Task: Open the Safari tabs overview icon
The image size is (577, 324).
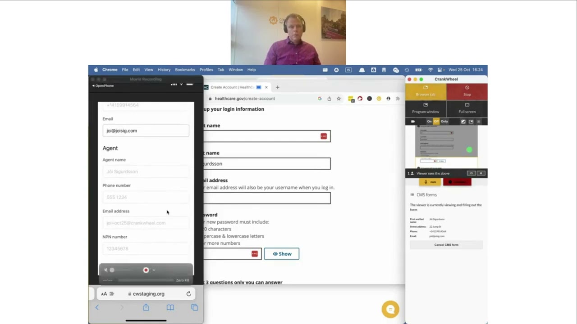Action: pos(194,307)
